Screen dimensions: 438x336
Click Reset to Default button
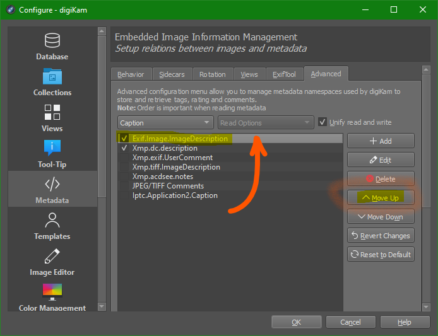(381, 255)
